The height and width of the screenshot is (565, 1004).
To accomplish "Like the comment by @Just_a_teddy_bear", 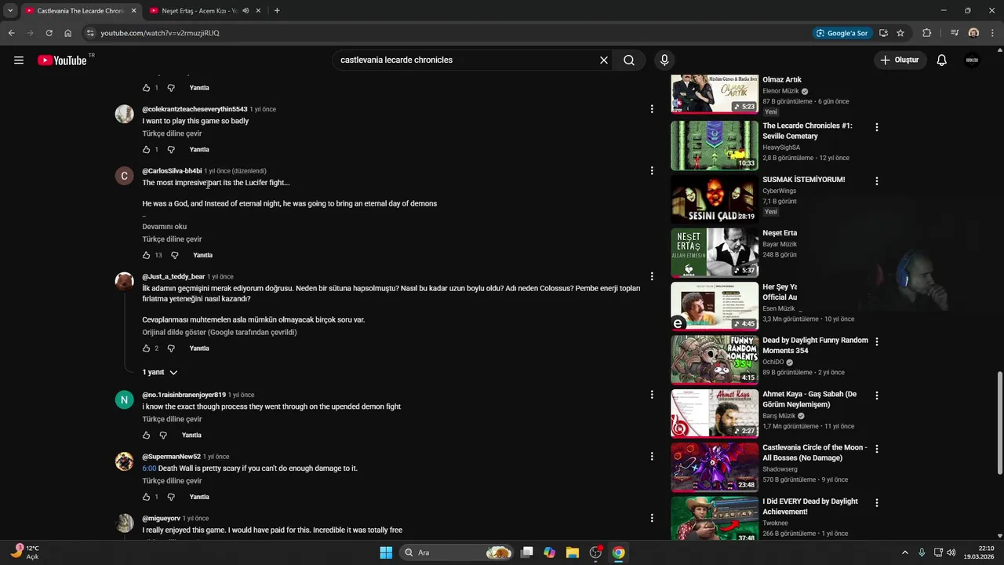I will coord(146,348).
